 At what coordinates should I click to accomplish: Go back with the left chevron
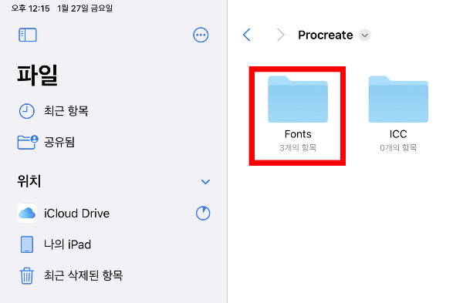click(247, 35)
